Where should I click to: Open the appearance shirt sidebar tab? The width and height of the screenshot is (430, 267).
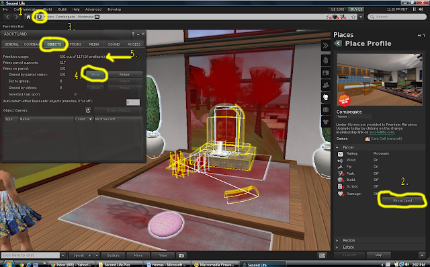point(325,122)
